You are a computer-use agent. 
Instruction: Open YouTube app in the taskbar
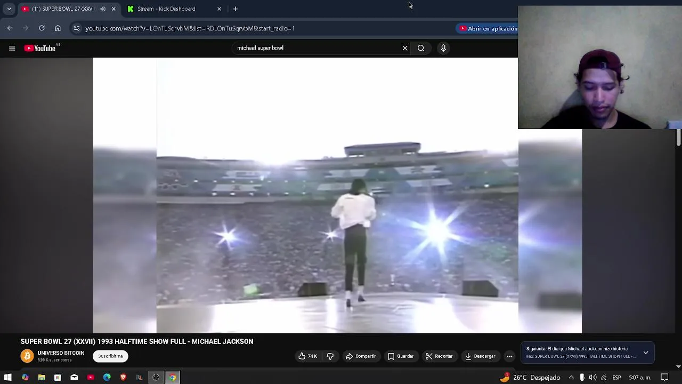91,378
